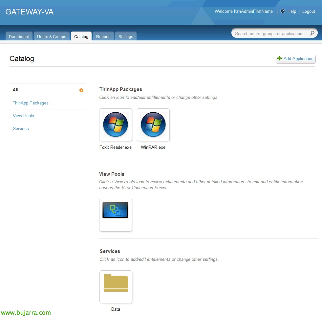Filter catalog by Services
322x317 pixels.
click(21, 128)
